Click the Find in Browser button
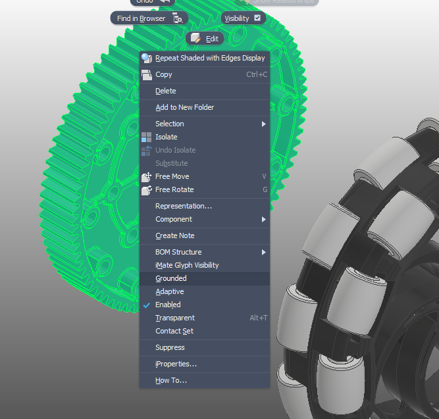Viewport: 439px width, 419px height. point(149,18)
